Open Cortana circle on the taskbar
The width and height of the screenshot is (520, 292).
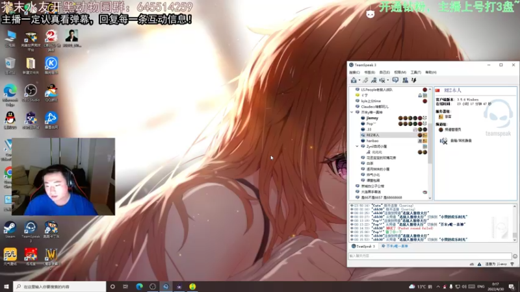click(112, 287)
